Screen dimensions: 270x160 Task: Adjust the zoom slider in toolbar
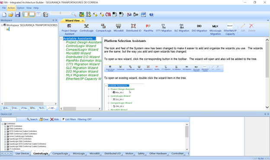tap(60, 13)
